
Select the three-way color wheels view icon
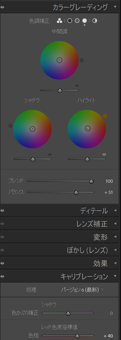point(60,21)
